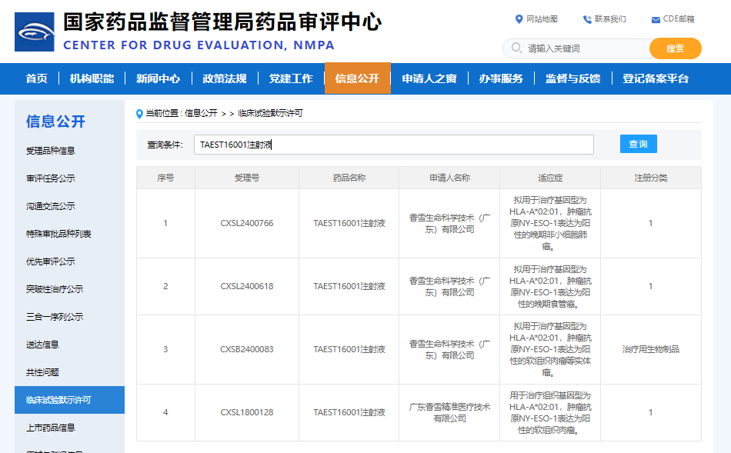
Task: Click the 适应症 column header
Action: point(550,178)
